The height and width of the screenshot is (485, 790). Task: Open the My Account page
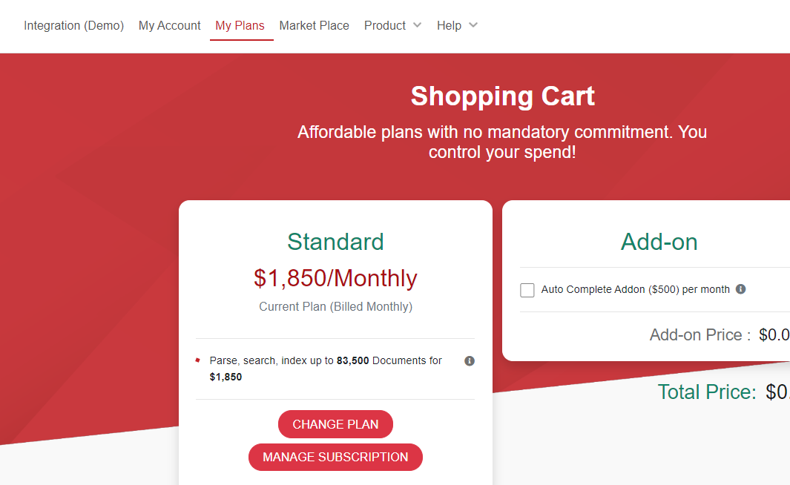click(x=169, y=25)
